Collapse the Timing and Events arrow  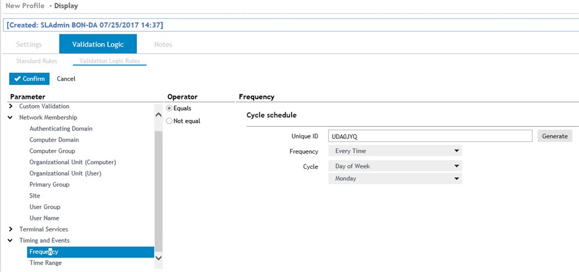tap(11, 240)
